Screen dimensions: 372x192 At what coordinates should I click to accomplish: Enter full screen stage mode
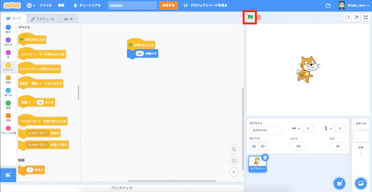click(x=366, y=17)
